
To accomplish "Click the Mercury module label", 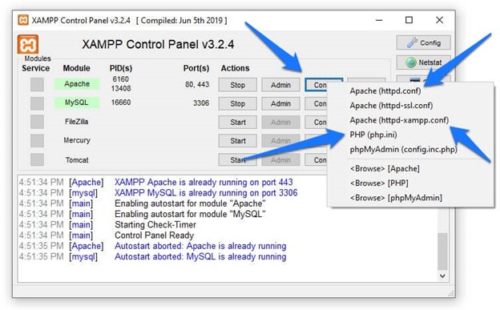I will [77, 140].
